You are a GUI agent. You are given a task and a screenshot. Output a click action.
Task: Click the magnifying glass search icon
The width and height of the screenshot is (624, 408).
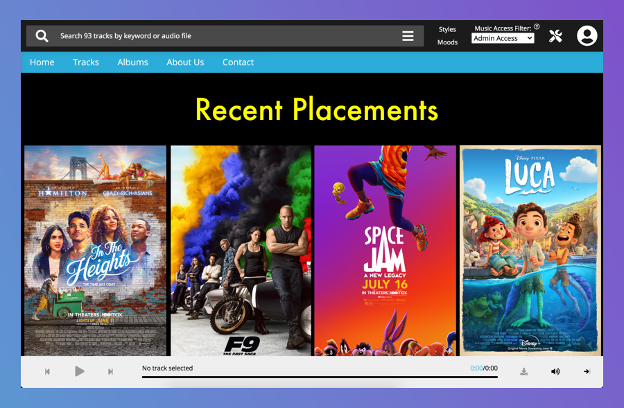pyautogui.click(x=42, y=36)
